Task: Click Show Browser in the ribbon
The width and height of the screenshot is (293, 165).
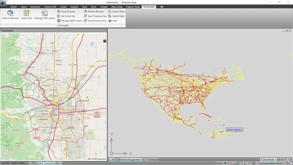Action: [66, 11]
